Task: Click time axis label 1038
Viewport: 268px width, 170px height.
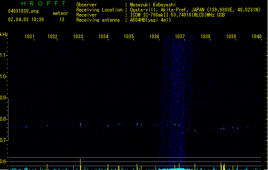Action: 205,37
